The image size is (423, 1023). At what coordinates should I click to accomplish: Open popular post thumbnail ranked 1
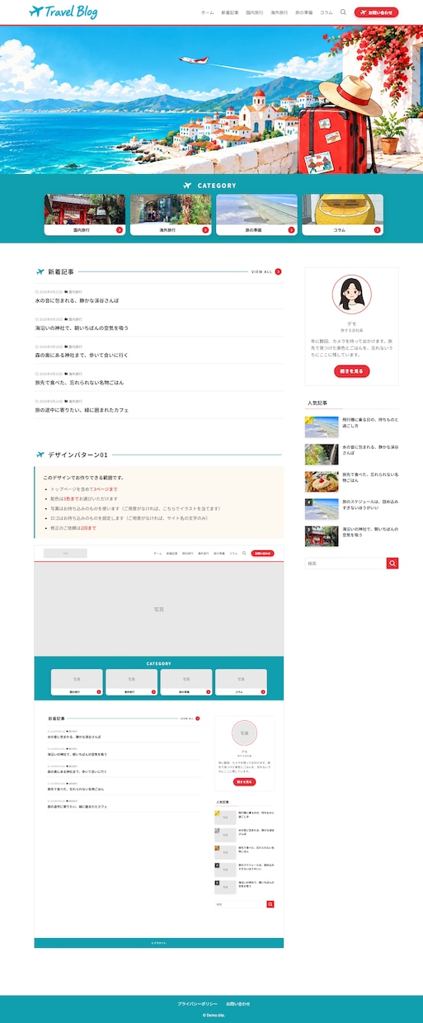coord(322,427)
